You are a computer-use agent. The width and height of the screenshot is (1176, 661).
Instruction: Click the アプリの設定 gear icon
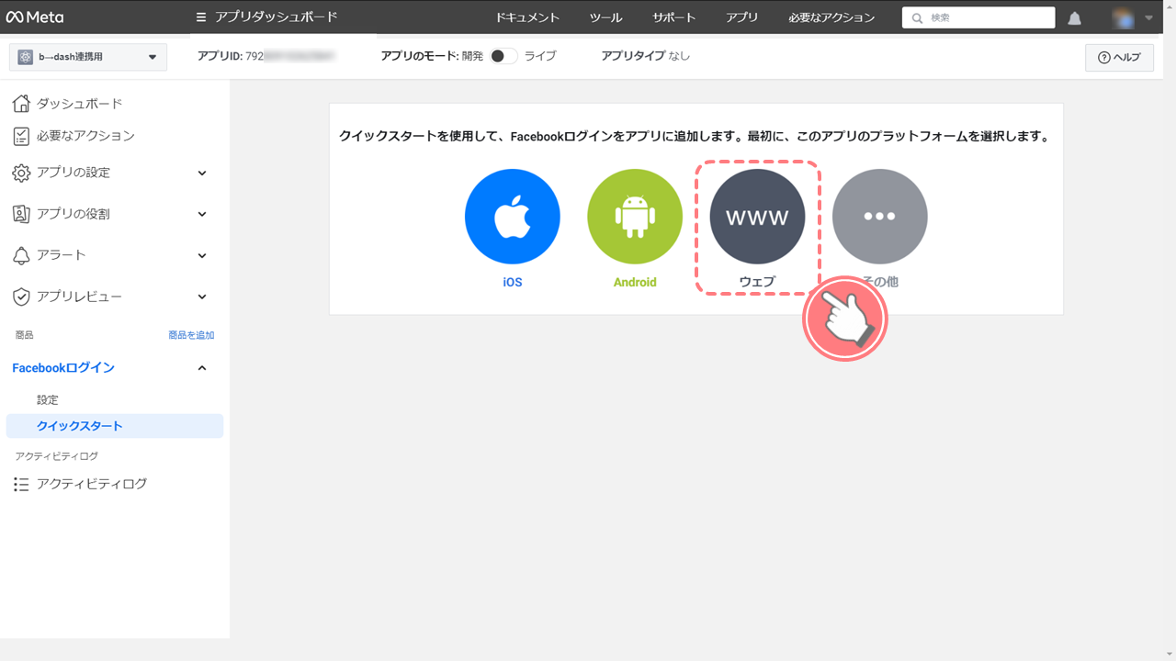coord(21,173)
